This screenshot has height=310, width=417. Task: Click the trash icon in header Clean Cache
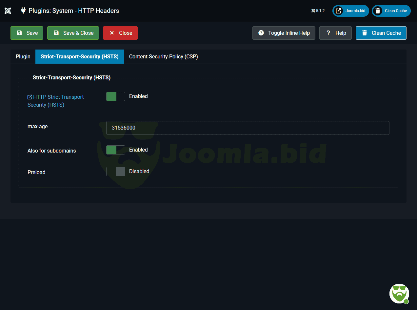click(x=378, y=11)
